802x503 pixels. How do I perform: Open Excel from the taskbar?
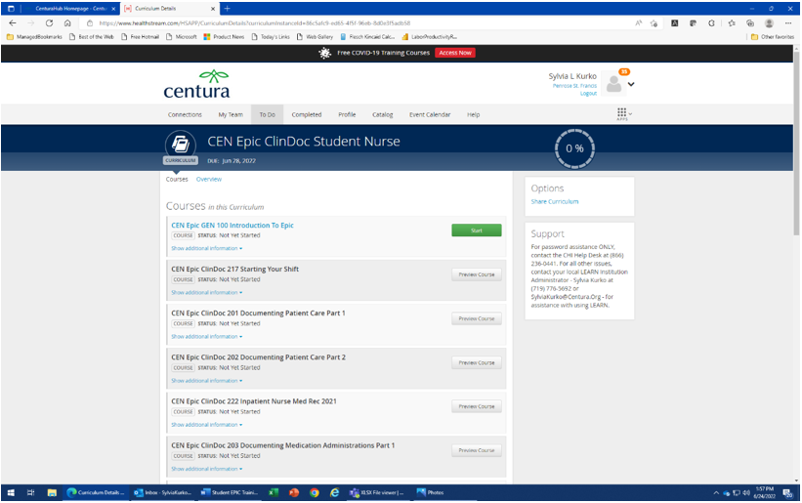[274, 493]
